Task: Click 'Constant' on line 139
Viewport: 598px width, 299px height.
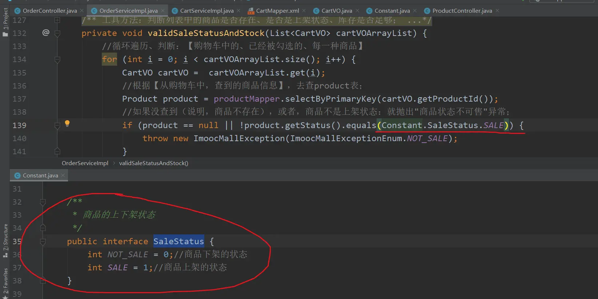Action: click(402, 126)
